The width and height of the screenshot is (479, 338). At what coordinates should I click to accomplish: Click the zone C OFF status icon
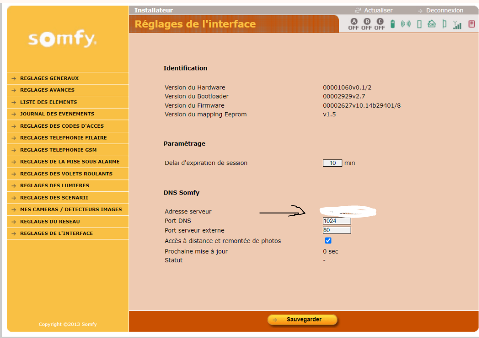[x=380, y=24]
